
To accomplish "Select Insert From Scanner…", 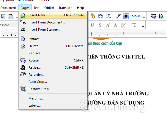I will 53,29.
